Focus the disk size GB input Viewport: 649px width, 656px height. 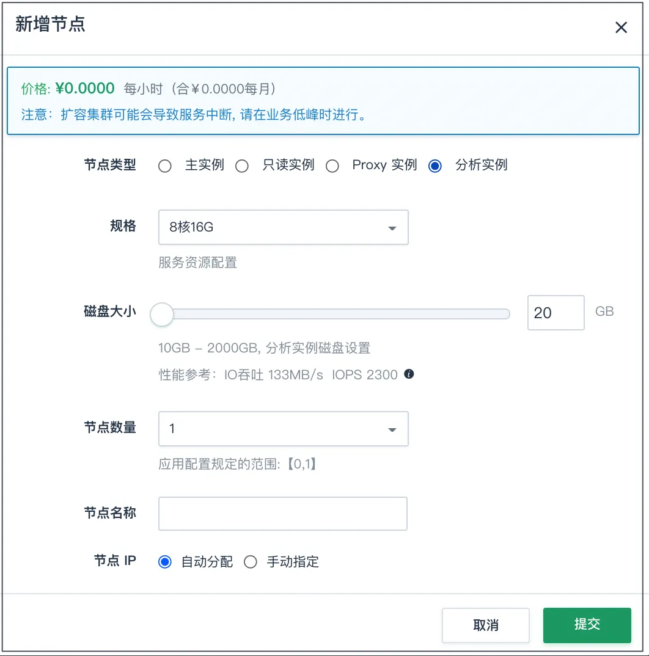pos(556,313)
